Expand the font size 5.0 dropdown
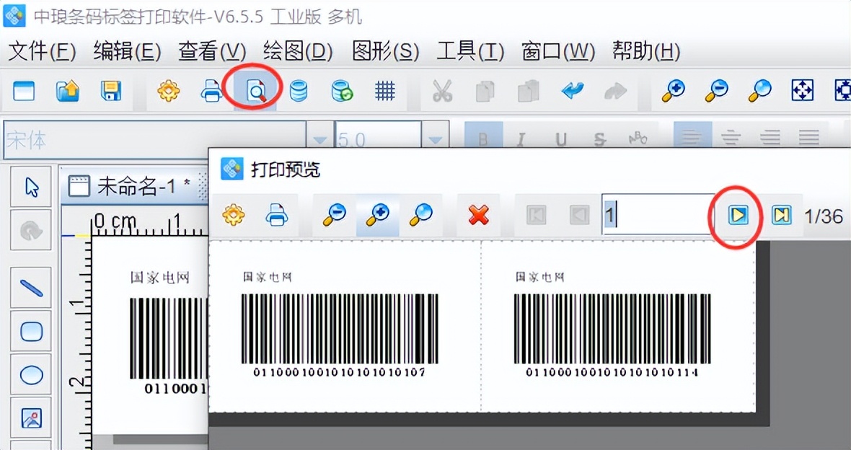Screen dimensions: 851x450 [436, 141]
